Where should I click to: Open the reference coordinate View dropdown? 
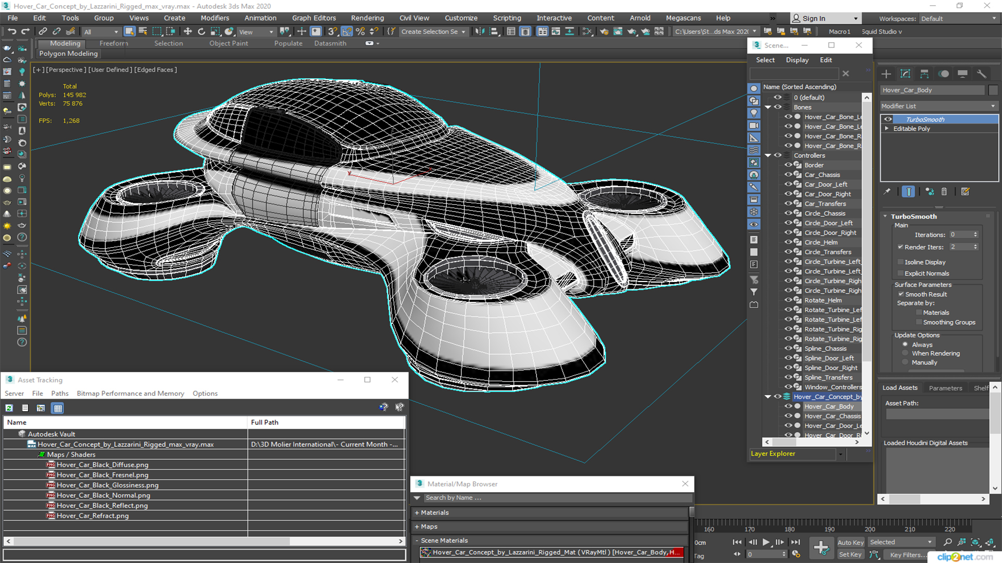point(256,32)
